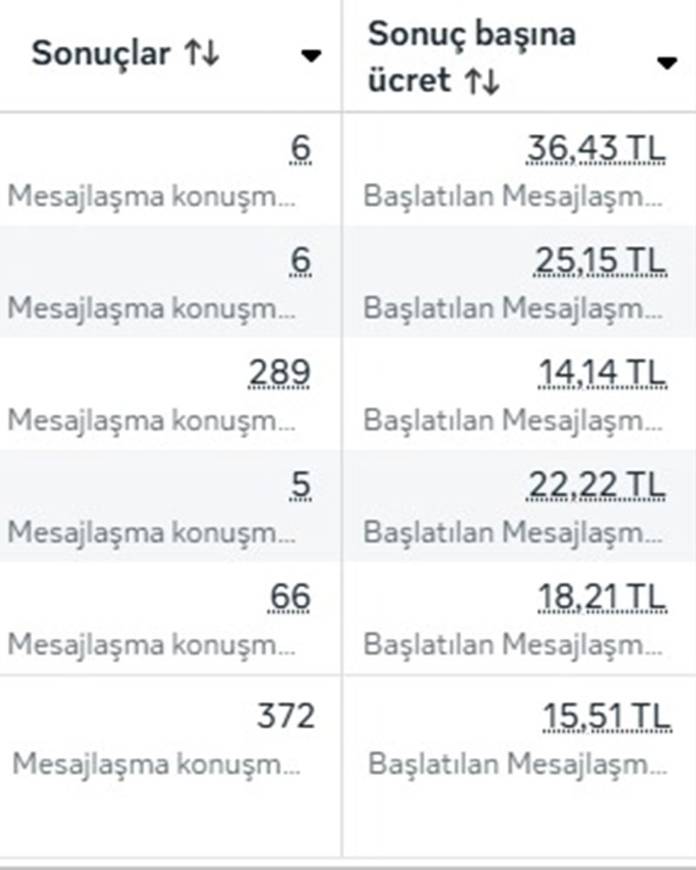
Task: Select the 18,21 TL cost value
Action: pos(601,598)
